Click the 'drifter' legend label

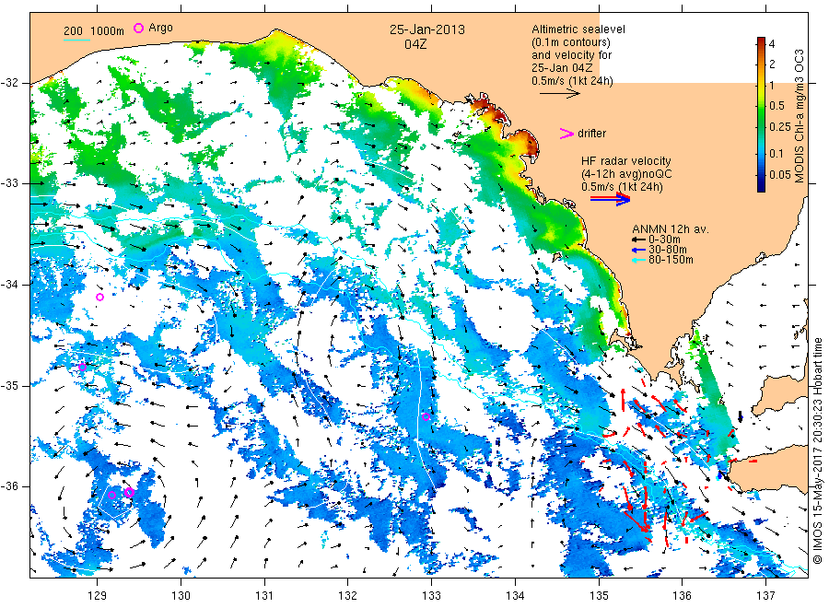(591, 134)
